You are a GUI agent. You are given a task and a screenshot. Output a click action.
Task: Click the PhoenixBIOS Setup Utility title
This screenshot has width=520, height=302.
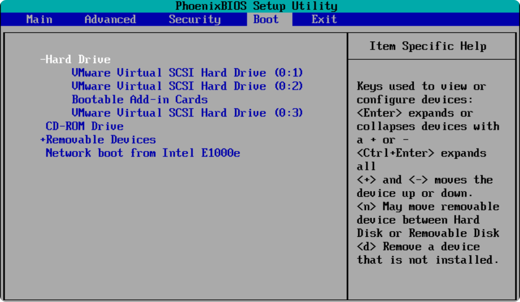point(257,6)
